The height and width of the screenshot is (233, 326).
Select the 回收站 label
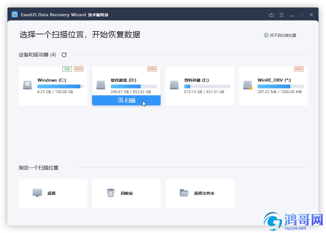pos(127,193)
